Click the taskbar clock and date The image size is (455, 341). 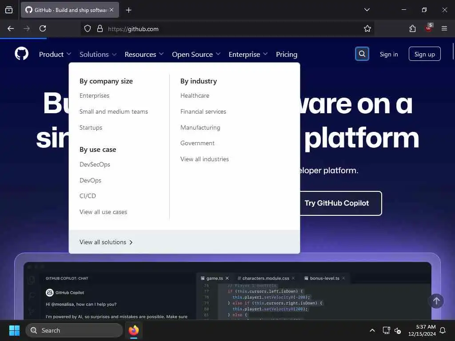[422, 330]
